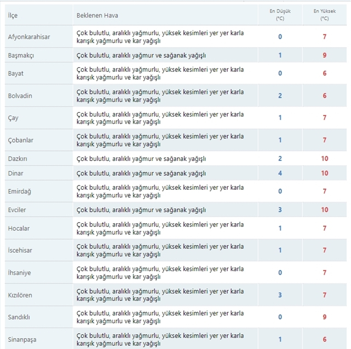Click the Dinar district name
351x349 pixels.
coord(15,173)
